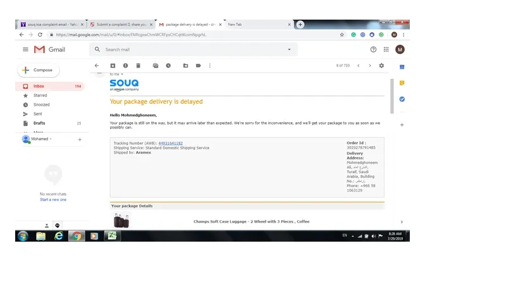Bookmark this page with the star icon

[x=342, y=35]
